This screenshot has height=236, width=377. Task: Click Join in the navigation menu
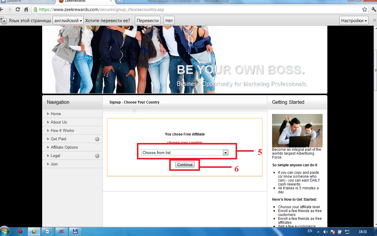[54, 164]
